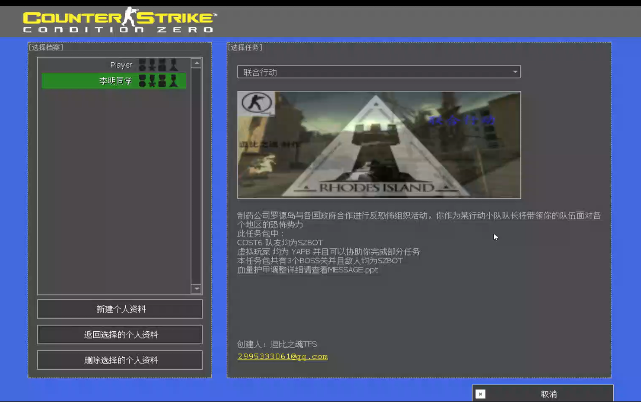Open the 联合行动 mission dropdown

(x=379, y=72)
